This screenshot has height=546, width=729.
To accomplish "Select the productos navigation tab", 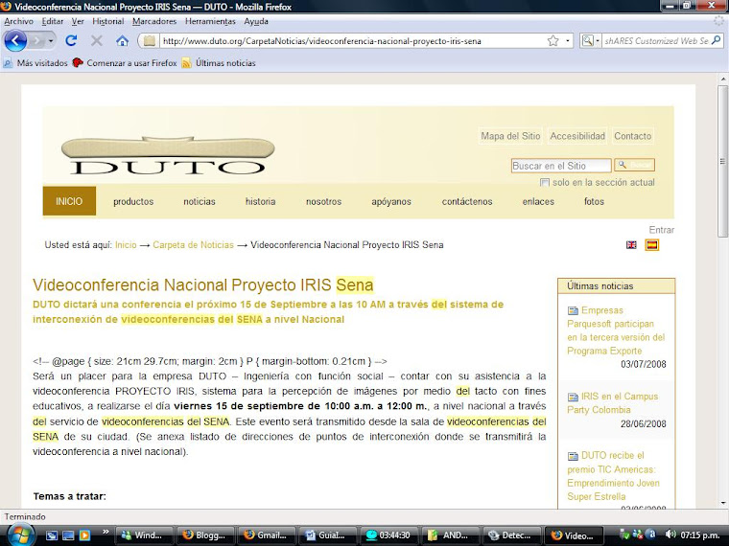I will pyautogui.click(x=133, y=201).
